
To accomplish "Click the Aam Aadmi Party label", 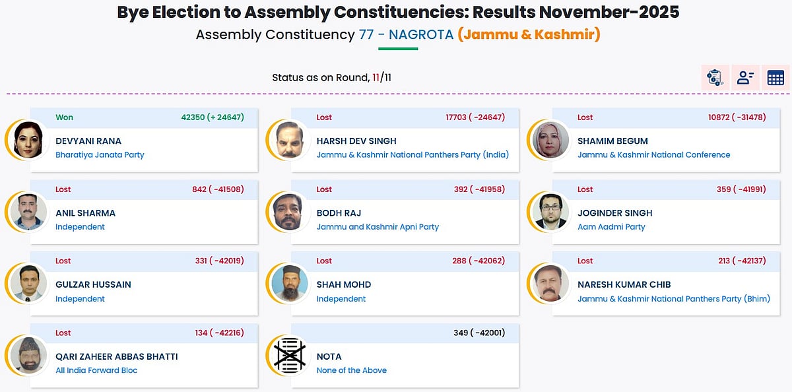I will 612,226.
